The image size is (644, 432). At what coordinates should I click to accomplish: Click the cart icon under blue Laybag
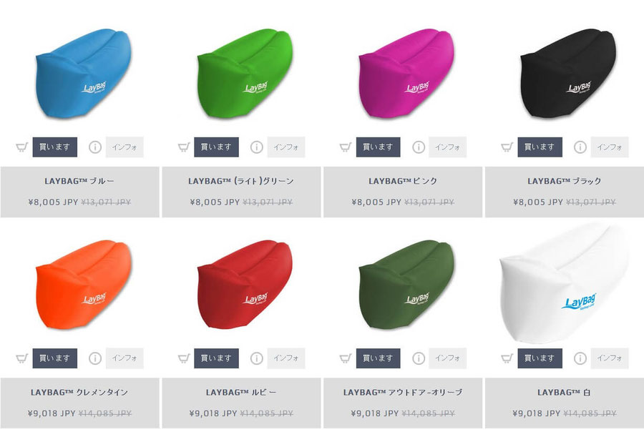click(21, 147)
